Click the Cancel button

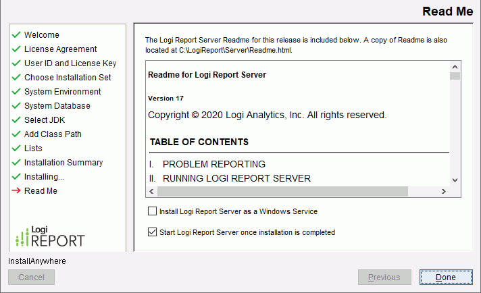pos(31,277)
